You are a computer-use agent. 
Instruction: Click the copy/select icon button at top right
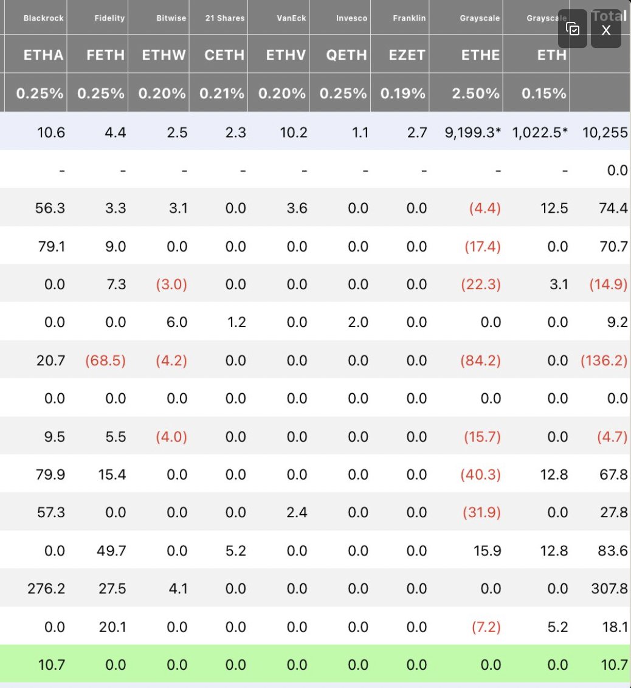tap(572, 29)
